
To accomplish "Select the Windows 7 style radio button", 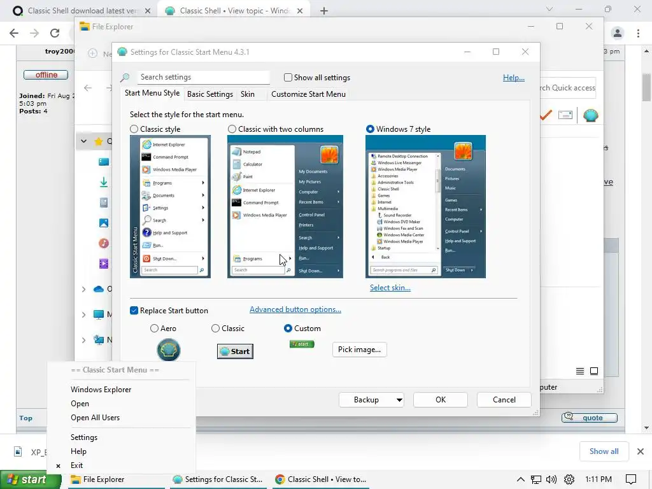I will [x=370, y=129].
